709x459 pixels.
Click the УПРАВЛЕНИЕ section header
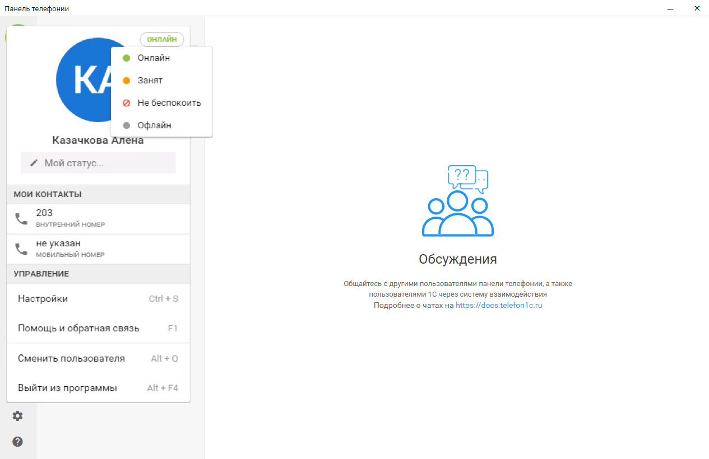pos(99,274)
